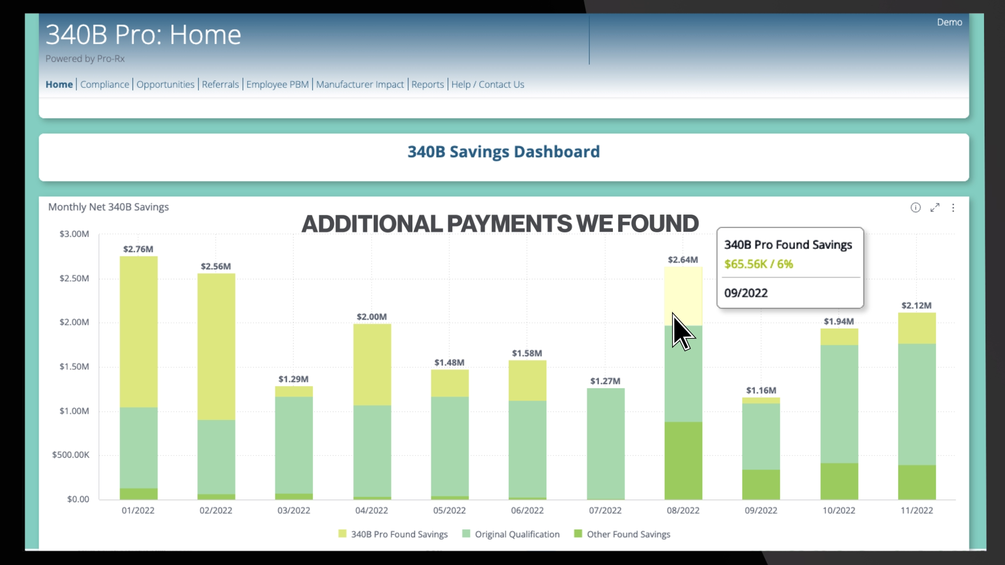1005x565 pixels.
Task: Click the $1.58M data label
Action: pyautogui.click(x=527, y=354)
